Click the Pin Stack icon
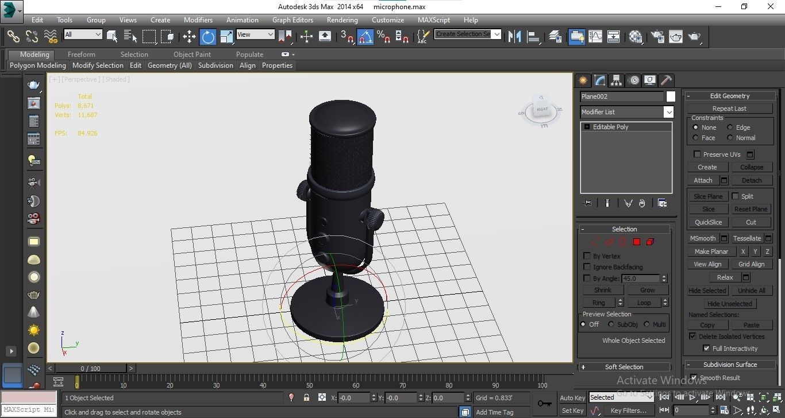Viewport: 785px width, 418px height. point(587,203)
